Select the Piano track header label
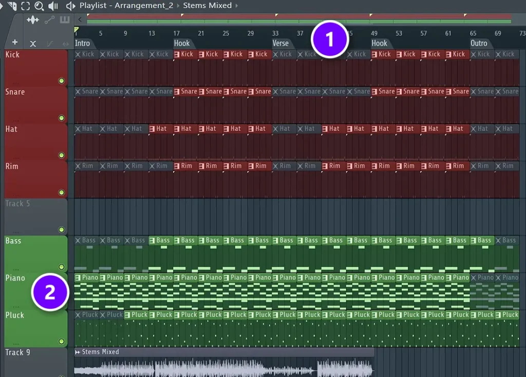This screenshot has height=377, width=526. (15, 278)
